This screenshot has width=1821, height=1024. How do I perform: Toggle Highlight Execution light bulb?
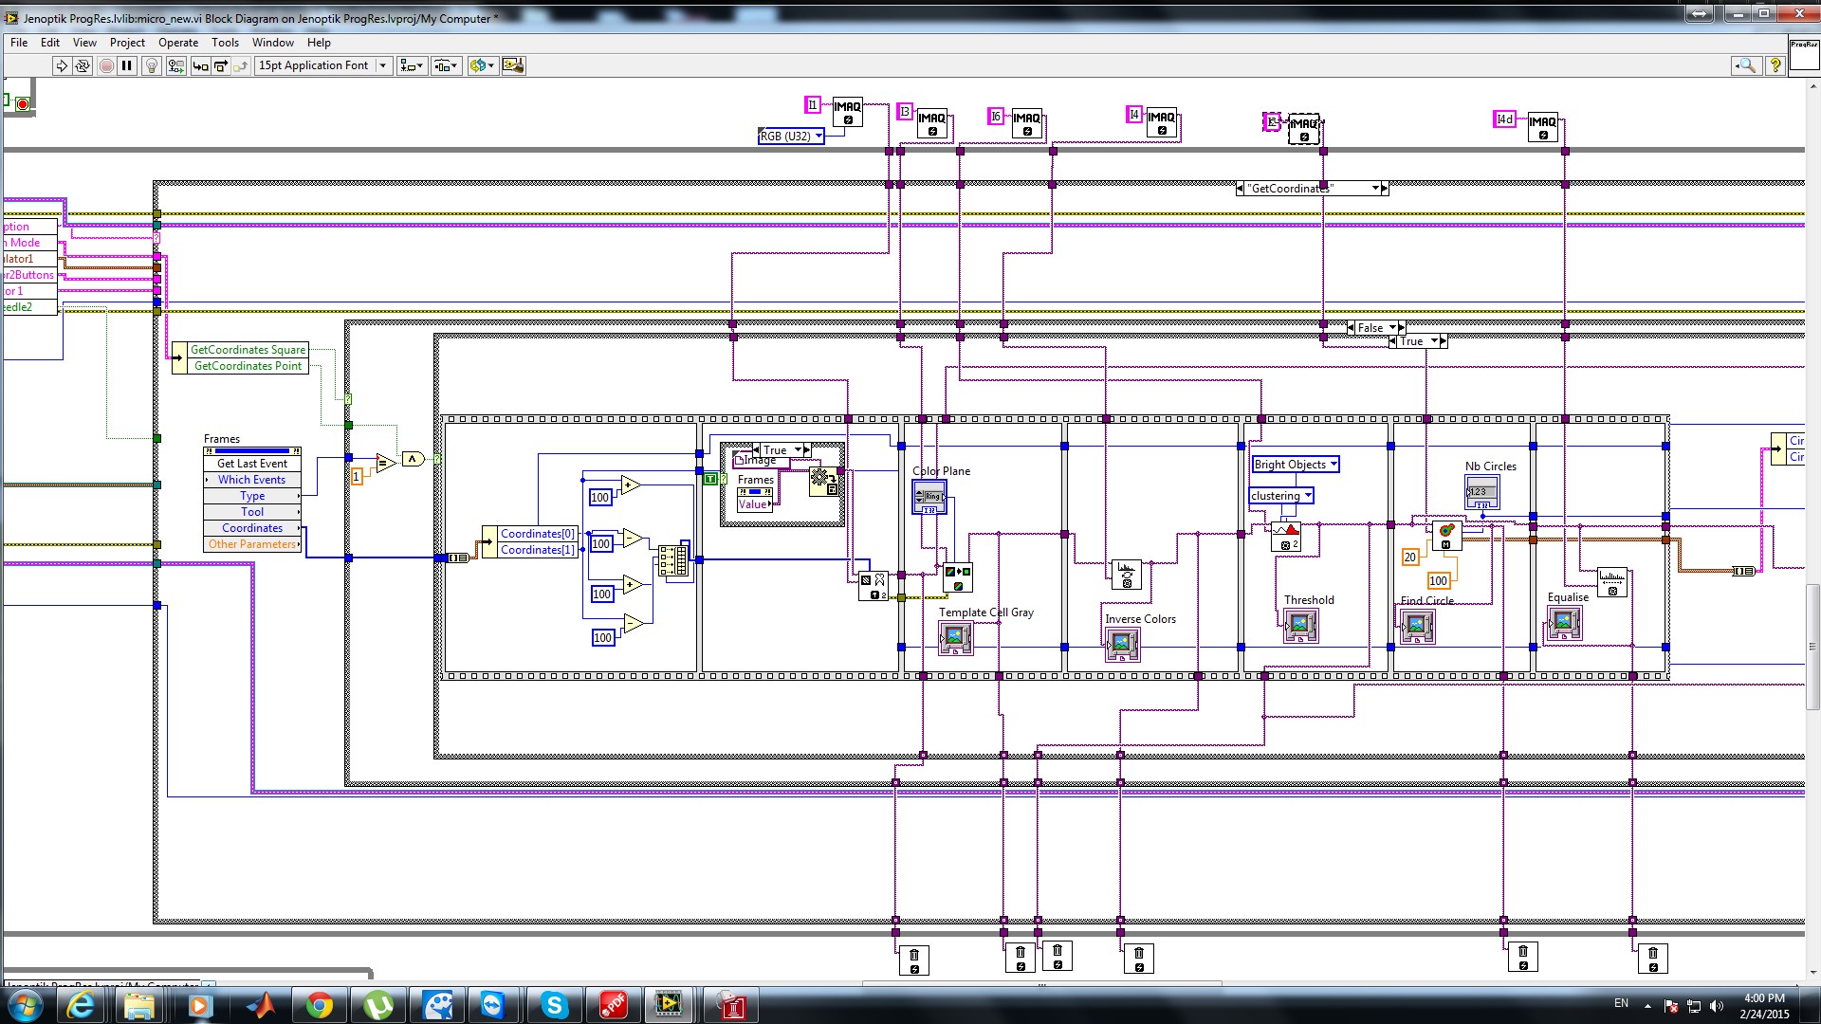tap(151, 65)
